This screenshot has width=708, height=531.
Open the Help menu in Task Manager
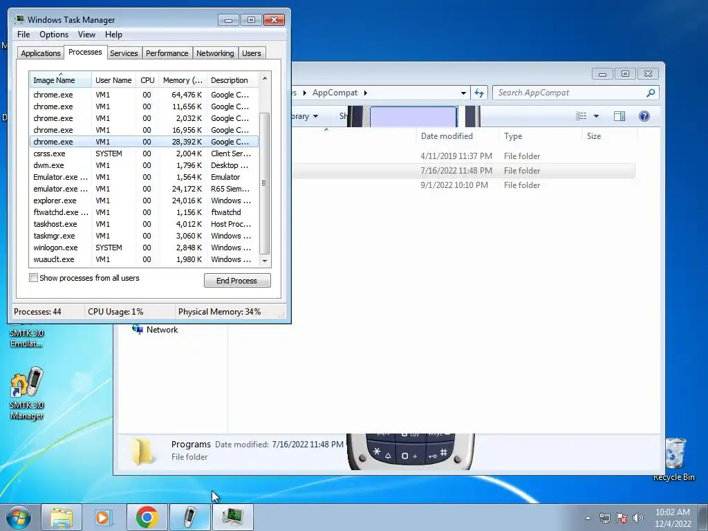pos(113,35)
